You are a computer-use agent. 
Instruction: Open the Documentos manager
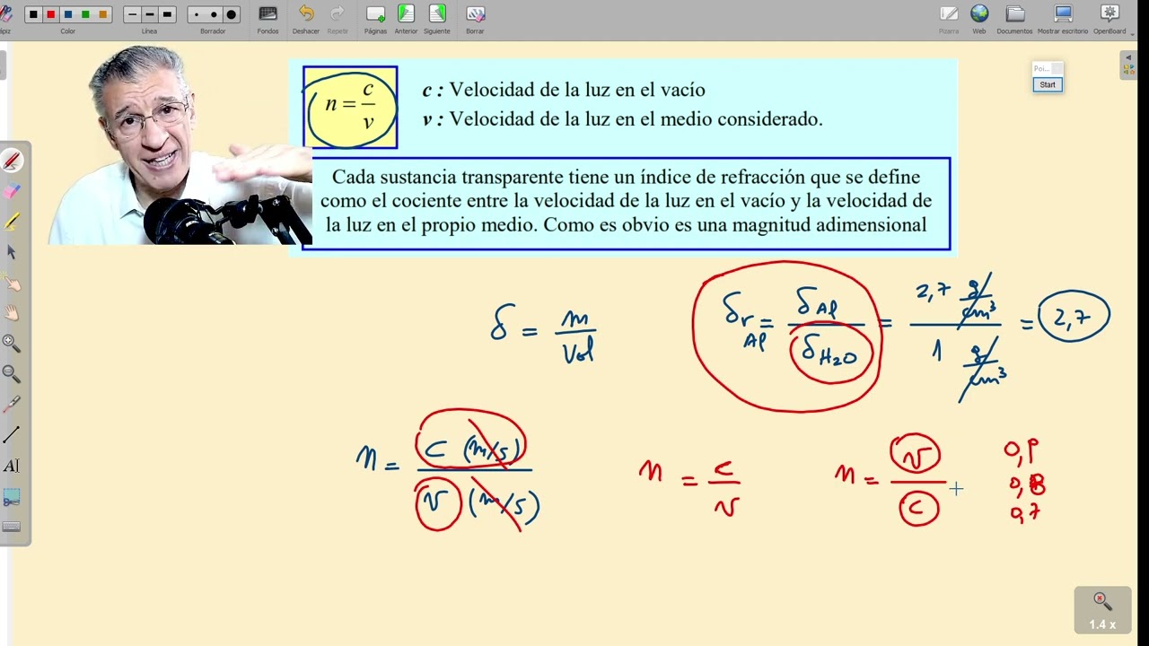pos(1015,19)
